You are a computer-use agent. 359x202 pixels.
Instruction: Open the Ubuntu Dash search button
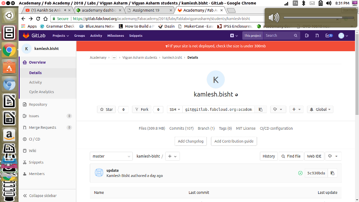[x=9, y=16]
